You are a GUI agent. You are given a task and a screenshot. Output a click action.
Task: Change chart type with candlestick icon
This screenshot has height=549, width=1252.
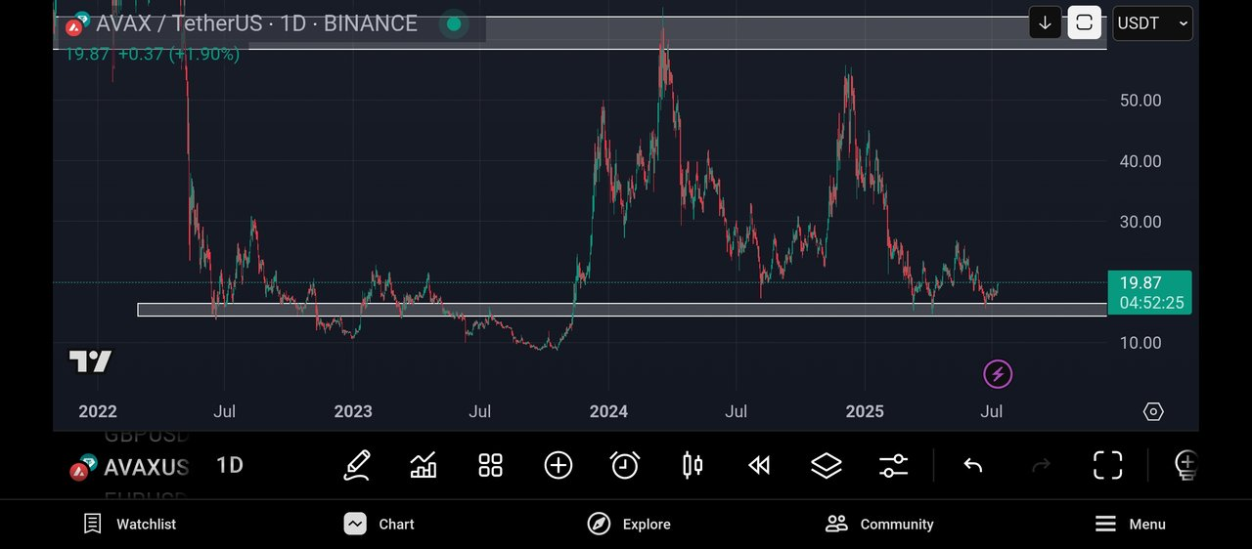(x=693, y=465)
